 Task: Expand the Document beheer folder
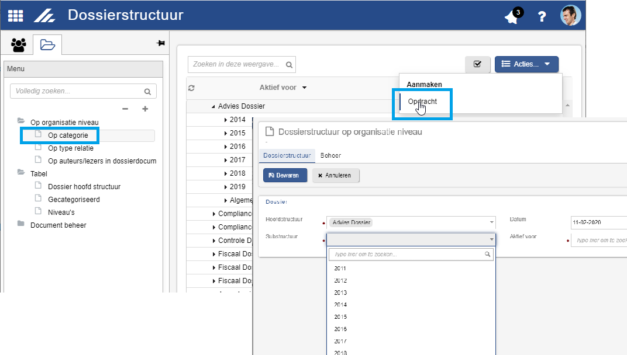pos(21,223)
